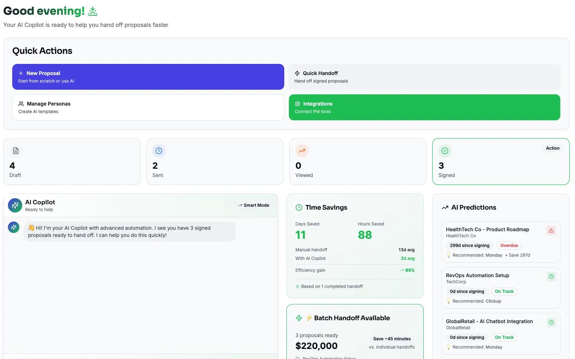Click the Sent clock icon
575x359 pixels.
[159, 151]
